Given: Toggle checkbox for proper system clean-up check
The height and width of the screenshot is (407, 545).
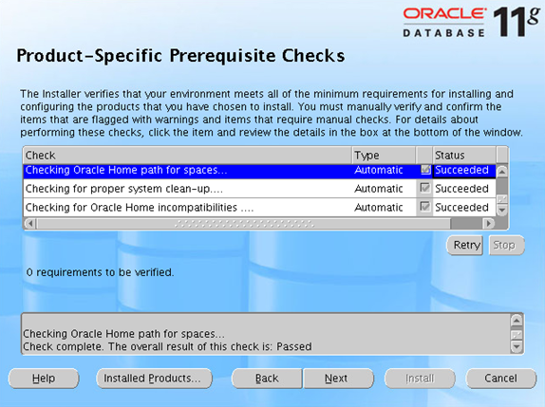Looking at the screenshot, I should pos(425,188).
